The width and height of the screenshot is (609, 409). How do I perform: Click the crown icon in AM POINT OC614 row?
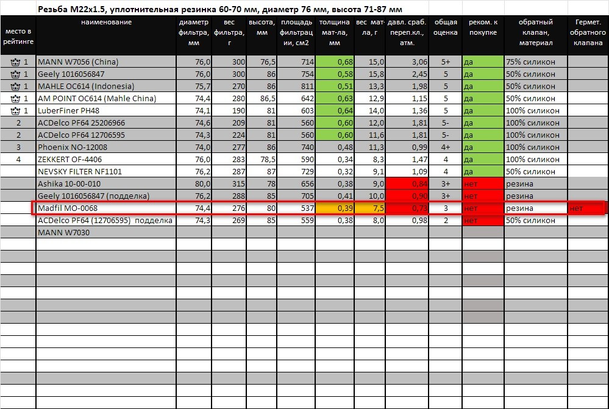(15, 99)
